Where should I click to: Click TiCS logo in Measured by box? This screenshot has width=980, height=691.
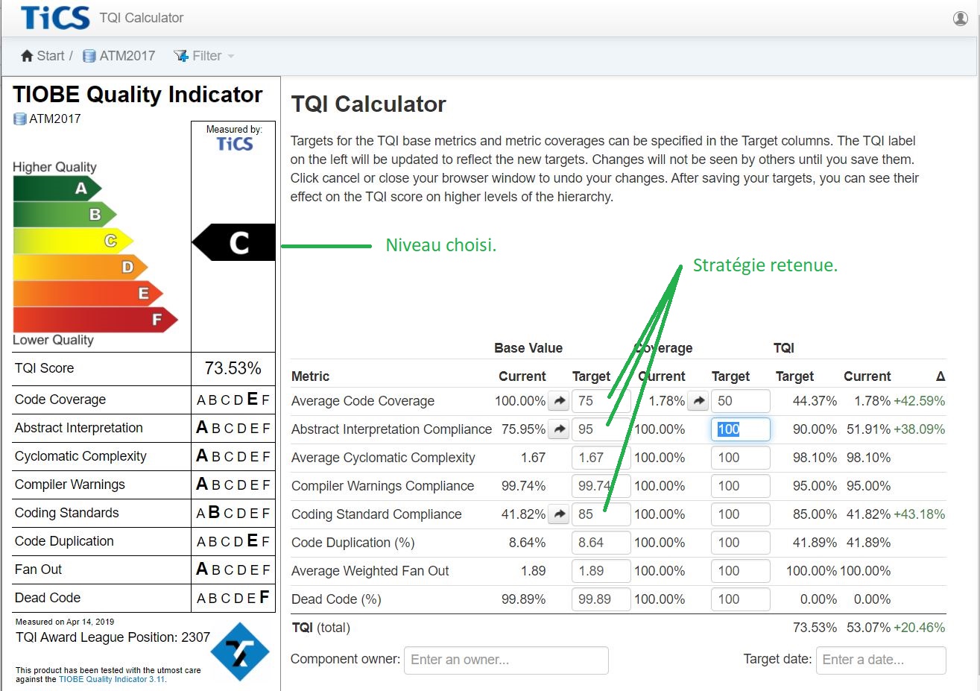(x=234, y=144)
